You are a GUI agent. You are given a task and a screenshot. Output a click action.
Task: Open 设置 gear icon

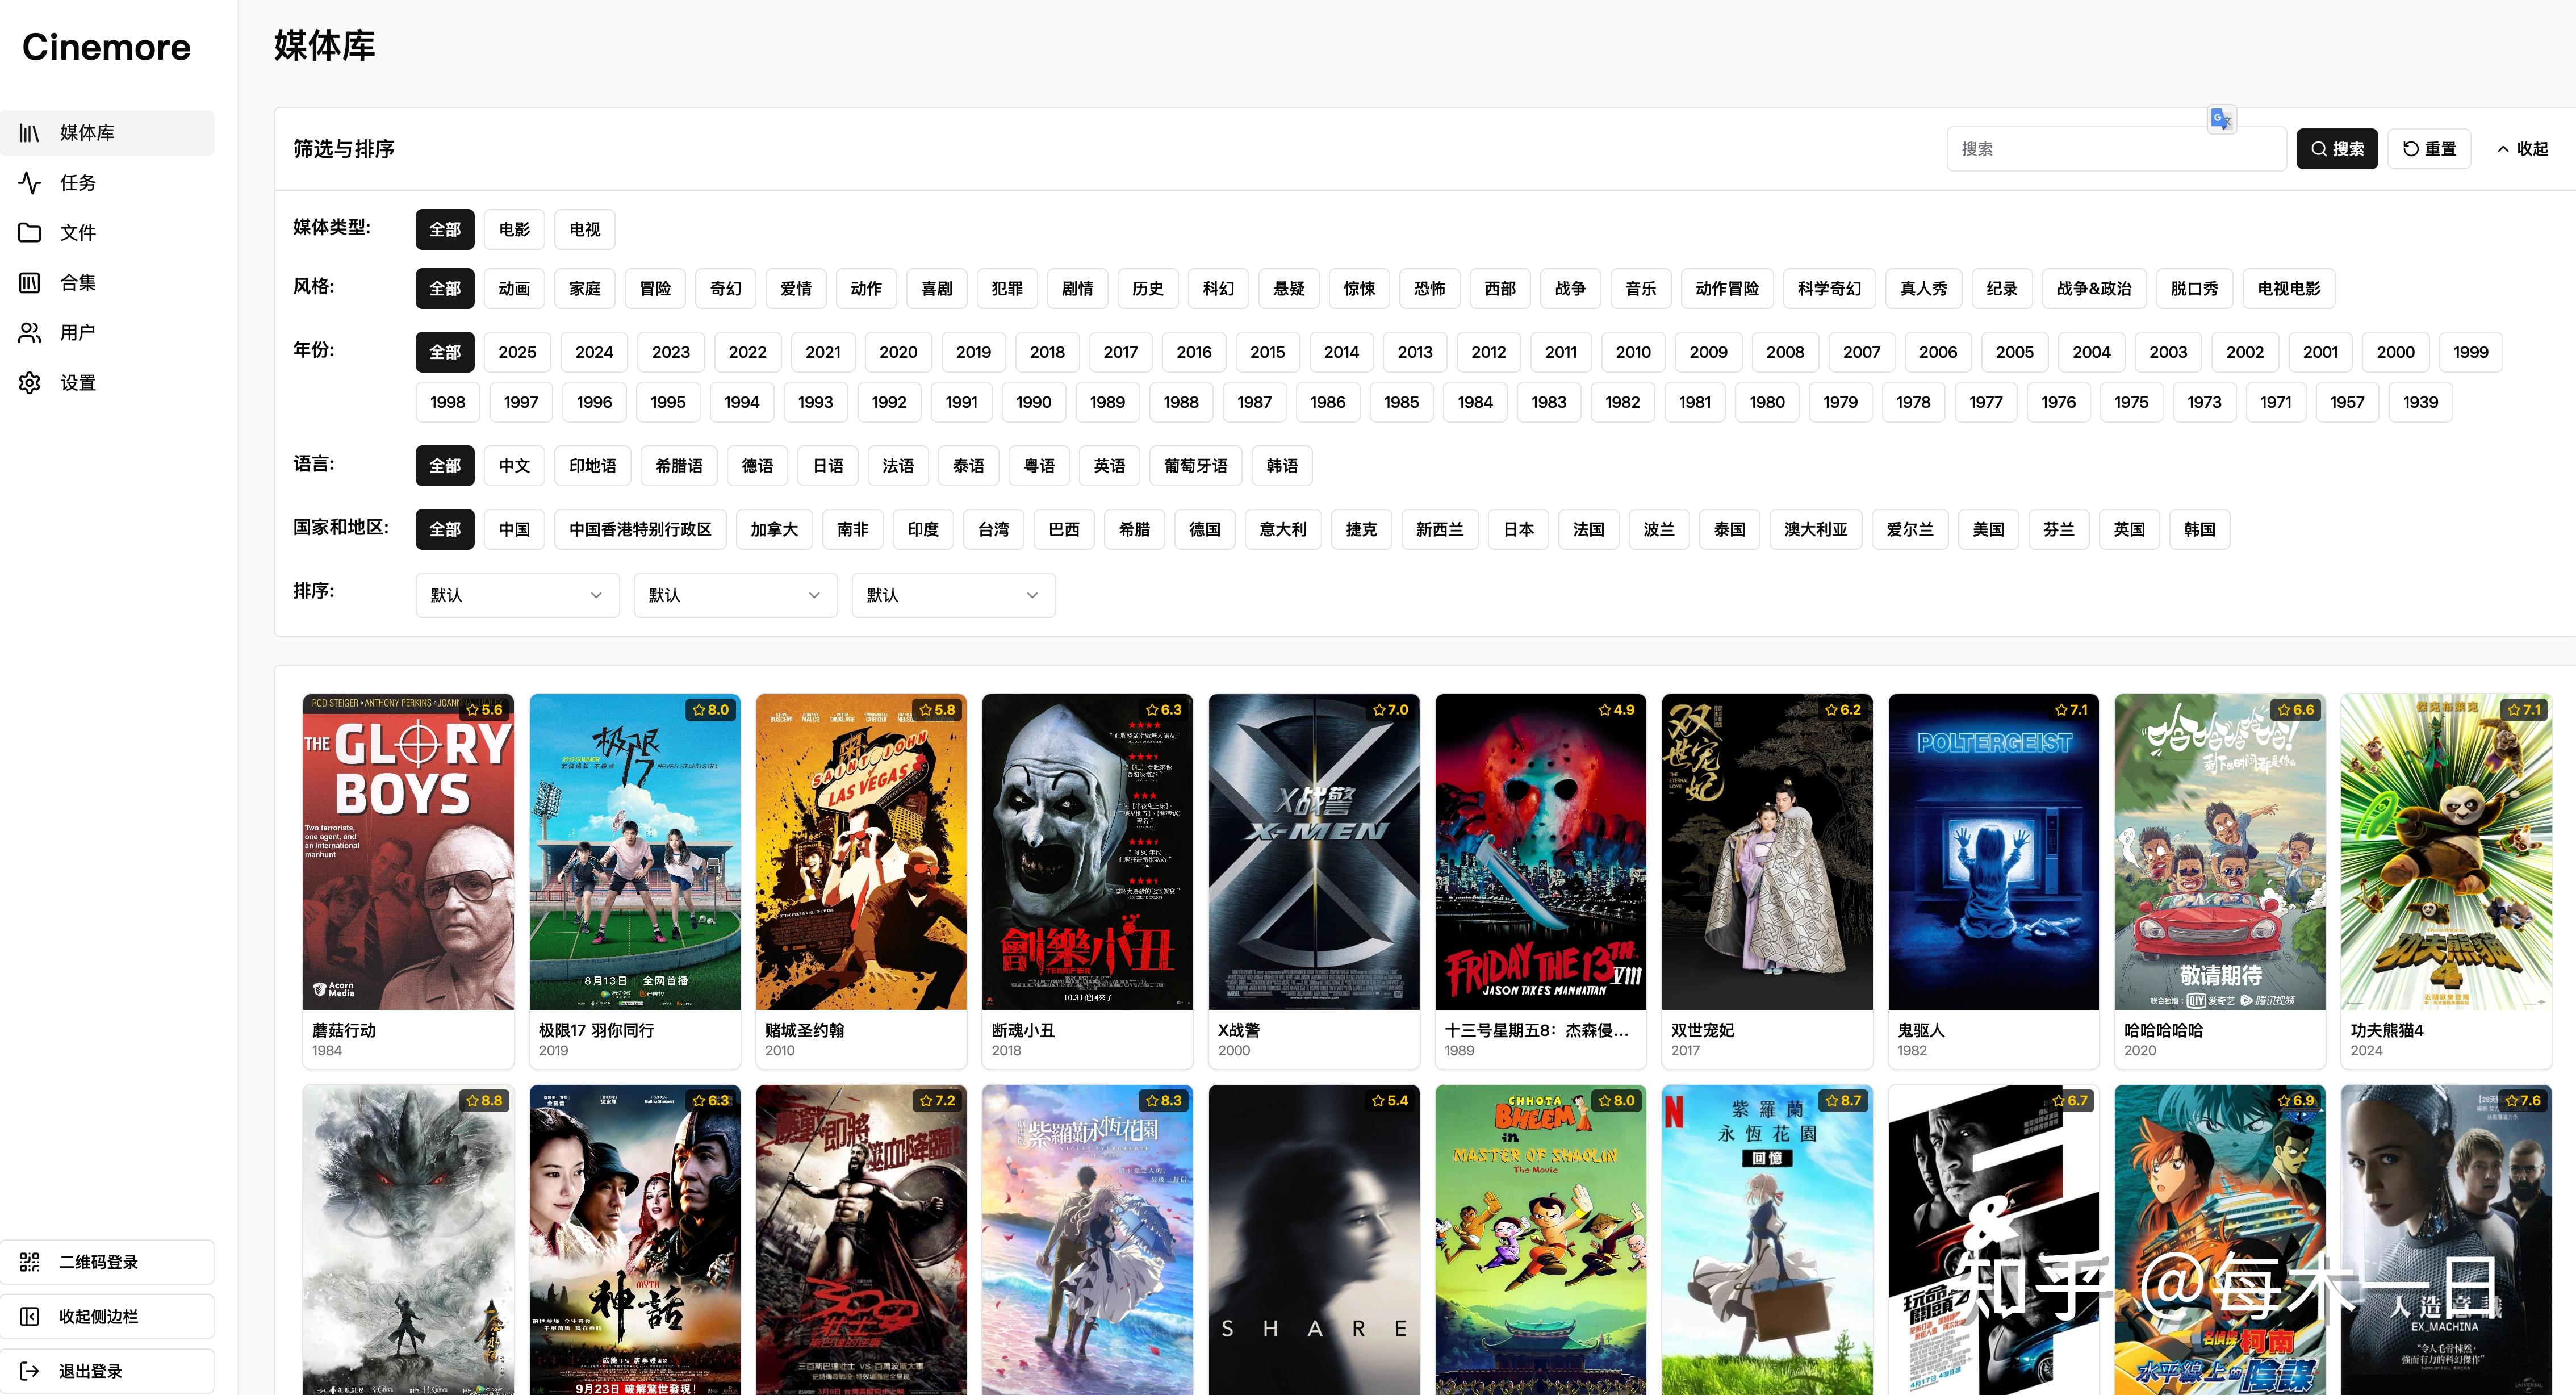pyautogui.click(x=30, y=383)
